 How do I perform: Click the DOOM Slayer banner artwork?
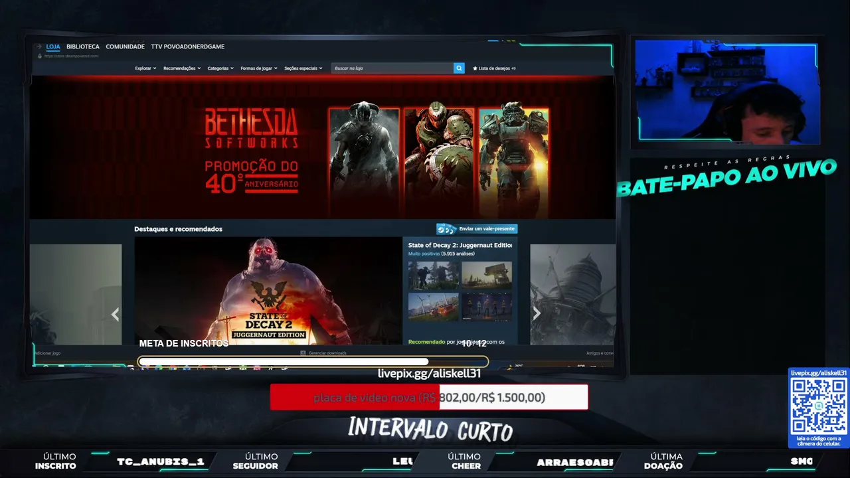(x=439, y=160)
